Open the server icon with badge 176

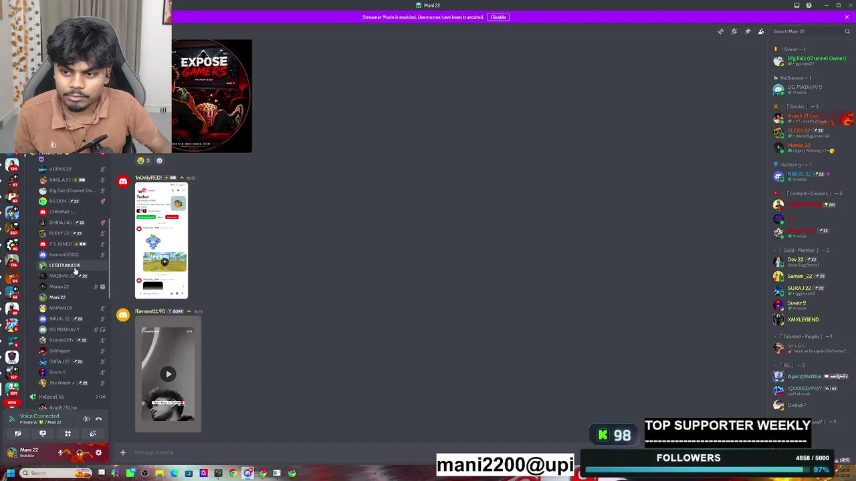pyautogui.click(x=12, y=260)
